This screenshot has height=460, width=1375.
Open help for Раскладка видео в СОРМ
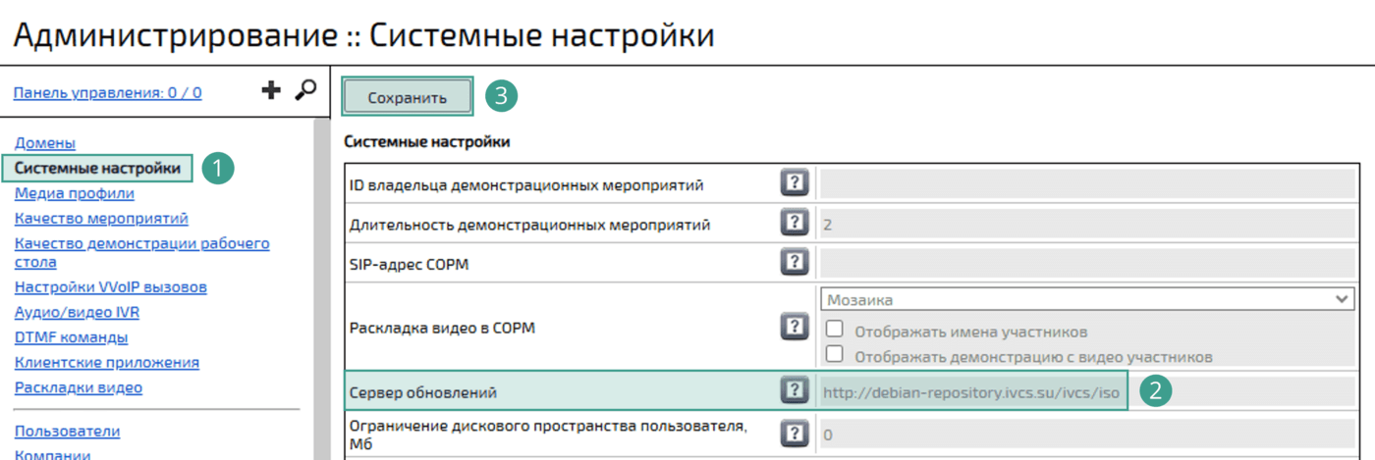794,327
